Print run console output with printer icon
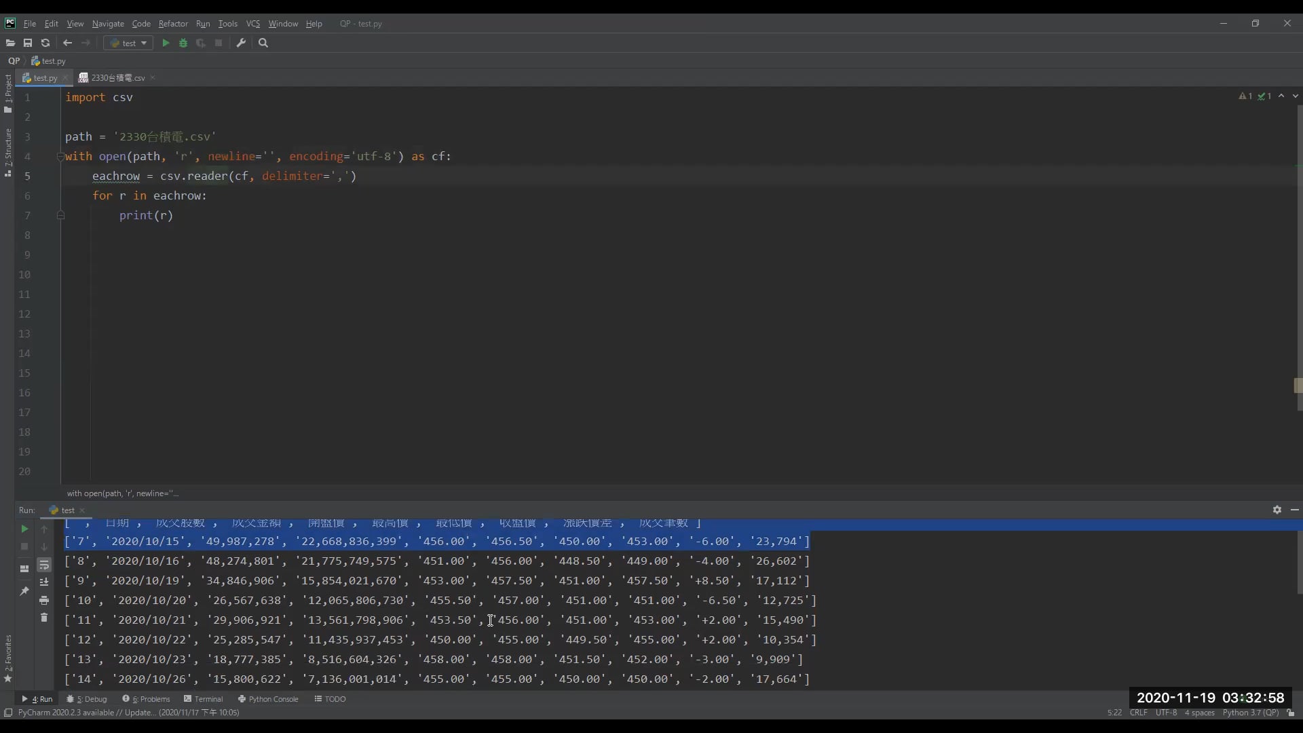 [44, 600]
